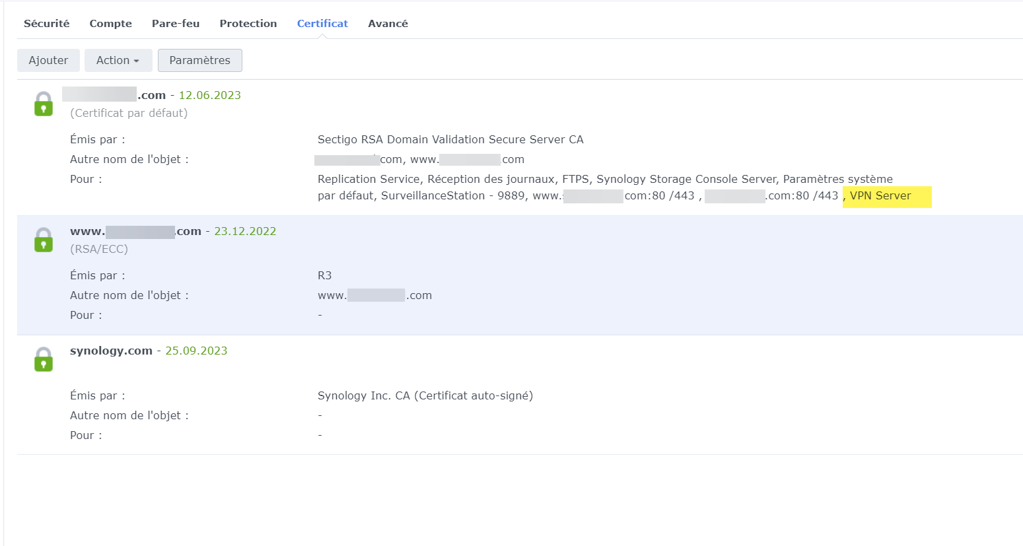1023x546 pixels.
Task: Click the Certificat tab
Action: coord(322,24)
